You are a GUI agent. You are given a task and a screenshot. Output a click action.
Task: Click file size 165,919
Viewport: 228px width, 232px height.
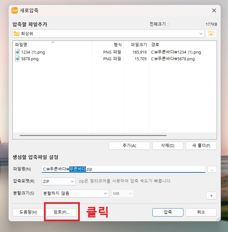click(x=139, y=52)
